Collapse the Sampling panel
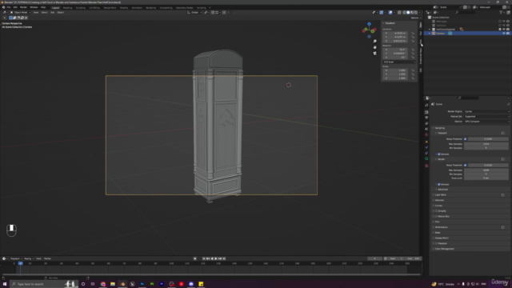This screenshot has height=288, width=512. point(440,128)
